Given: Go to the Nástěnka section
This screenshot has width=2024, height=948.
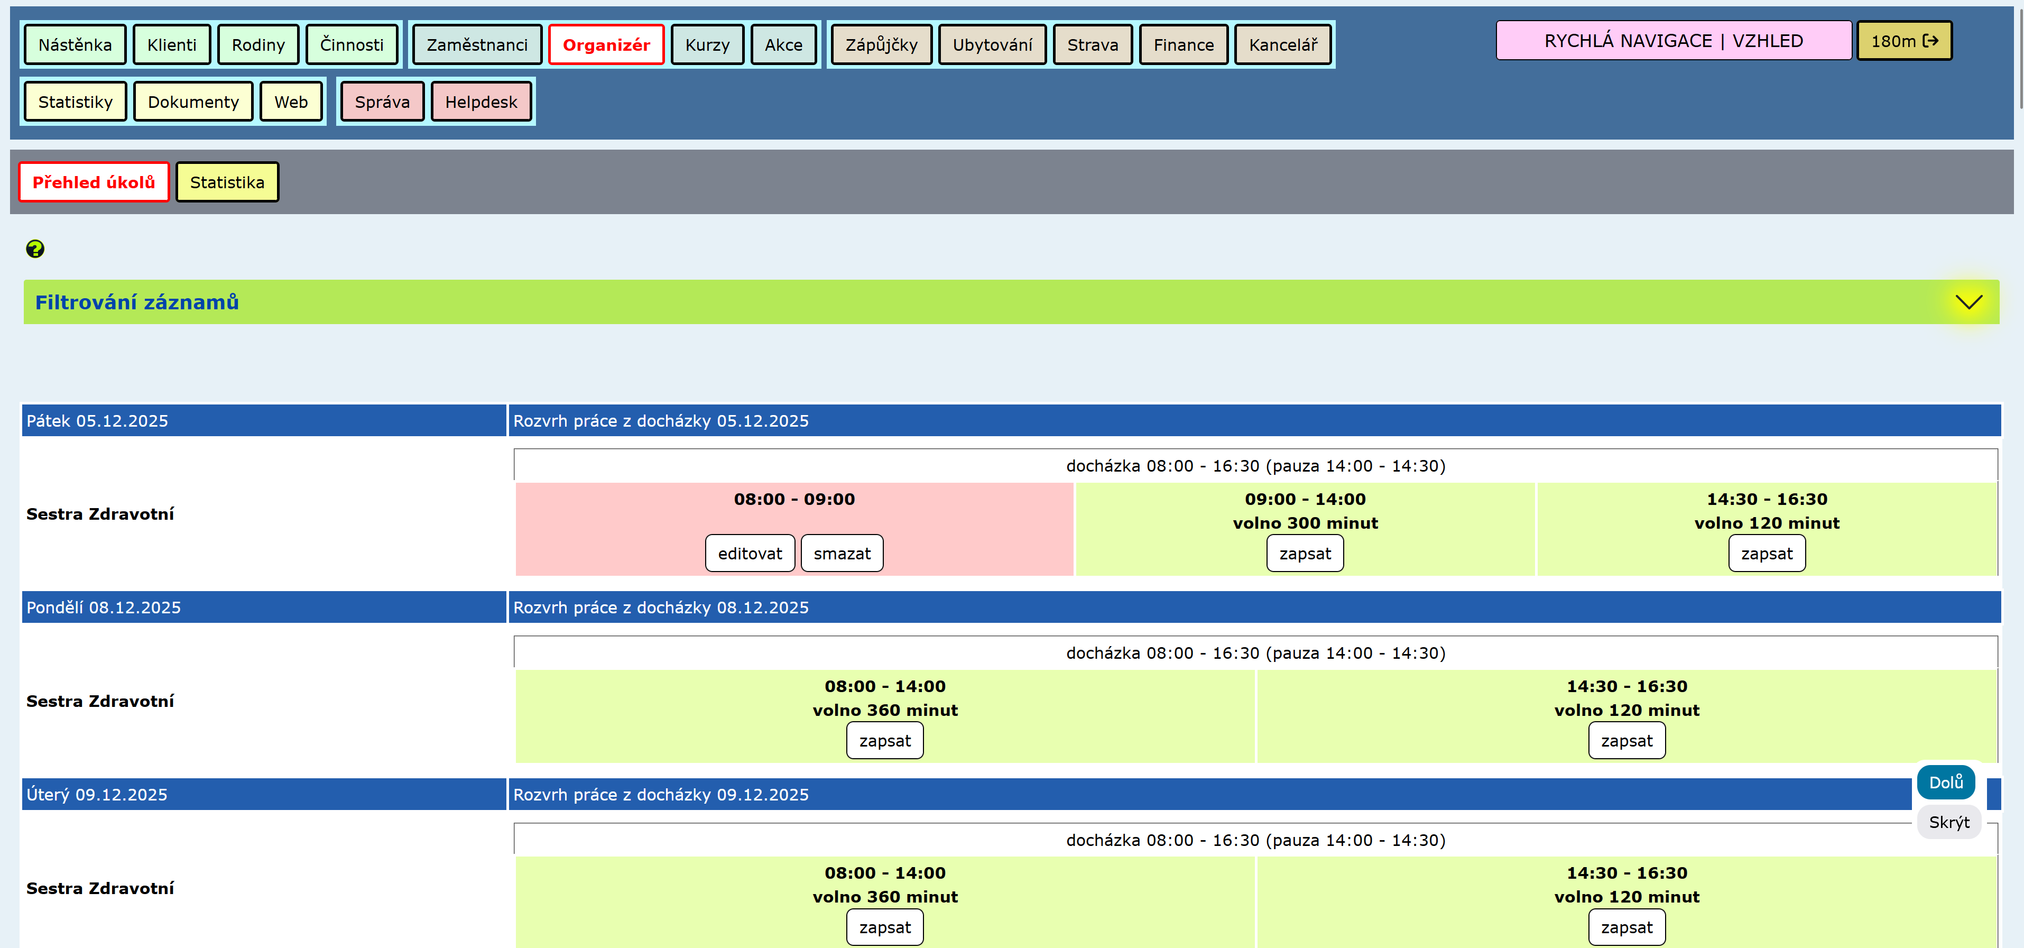Looking at the screenshot, I should [x=75, y=45].
